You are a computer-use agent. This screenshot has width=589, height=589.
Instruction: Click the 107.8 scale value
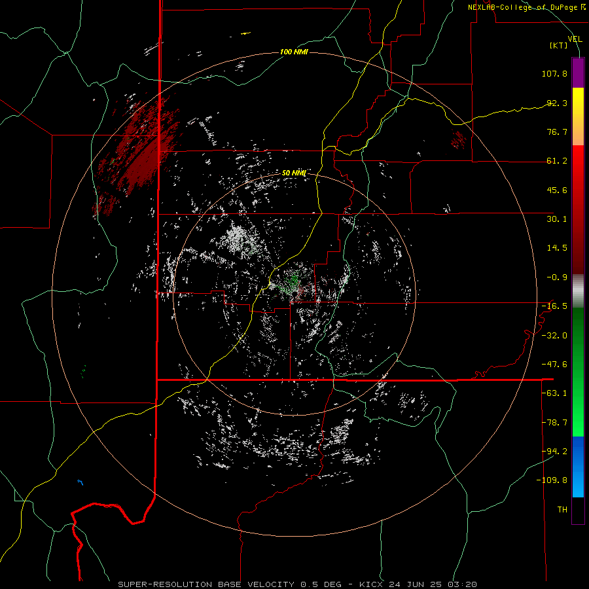point(554,73)
